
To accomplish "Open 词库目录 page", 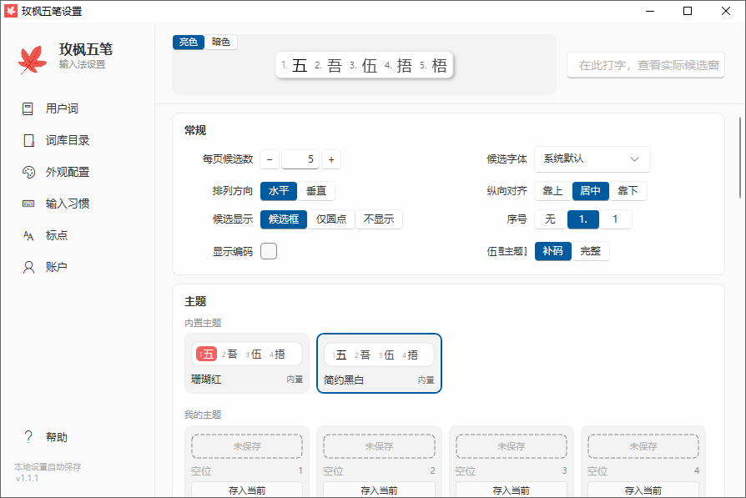I will (x=68, y=140).
